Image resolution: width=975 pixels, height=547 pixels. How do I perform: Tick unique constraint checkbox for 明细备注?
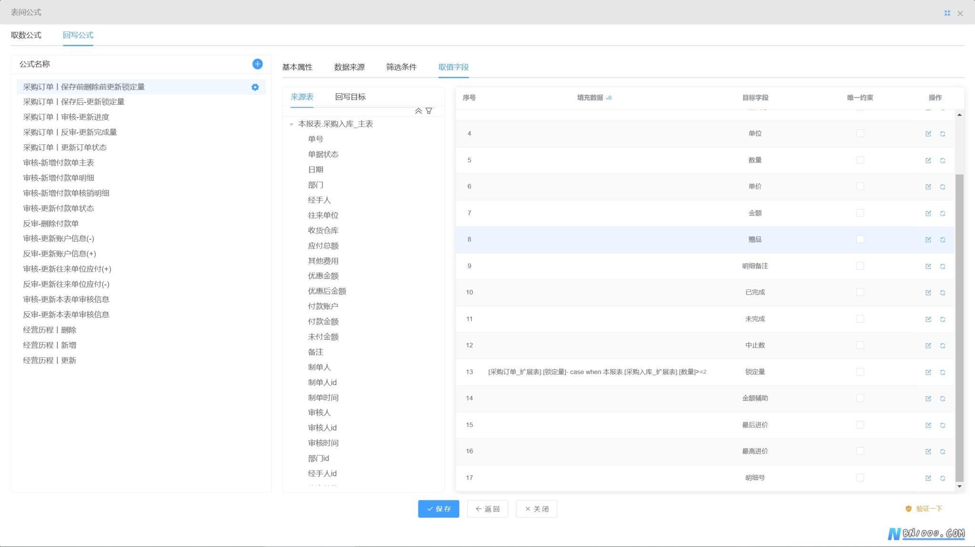click(860, 266)
